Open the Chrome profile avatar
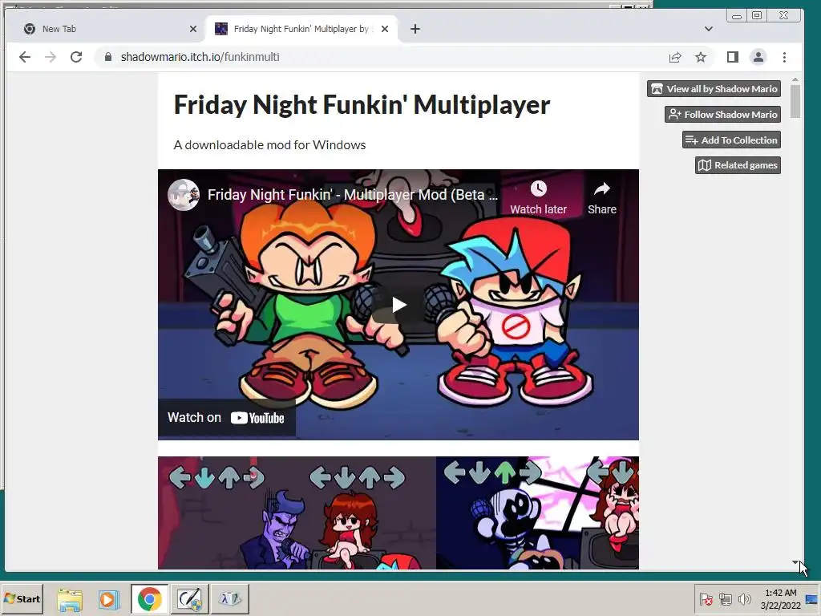821x616 pixels. point(758,57)
